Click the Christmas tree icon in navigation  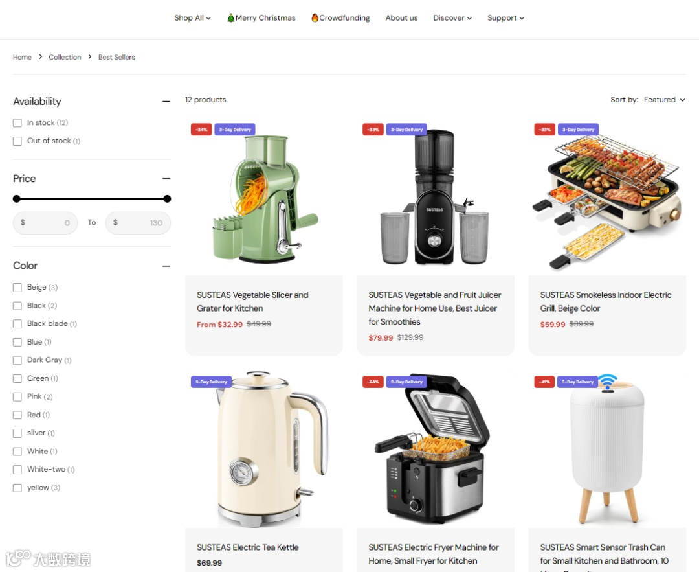(x=230, y=18)
